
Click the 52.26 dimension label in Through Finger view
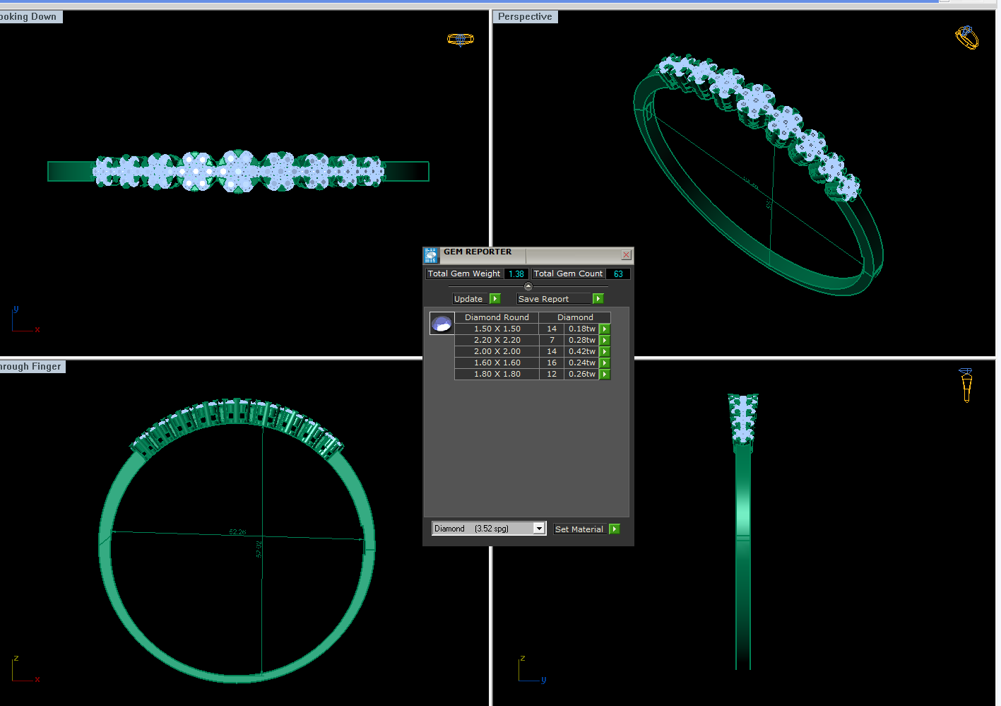point(237,532)
